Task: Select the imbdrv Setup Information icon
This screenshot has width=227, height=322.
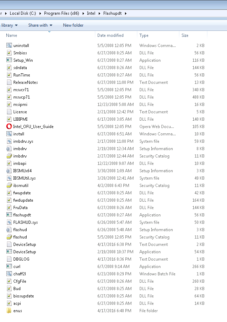Action: [9, 149]
